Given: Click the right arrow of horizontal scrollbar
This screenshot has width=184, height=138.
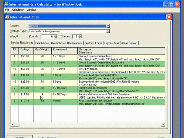Looking at the screenshot, I should pos(163,124).
